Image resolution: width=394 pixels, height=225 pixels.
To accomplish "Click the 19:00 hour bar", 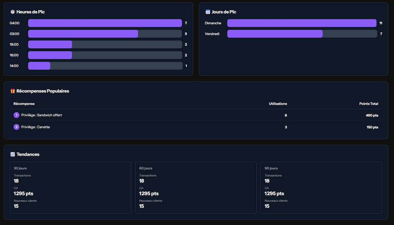I will pyautogui.click(x=105, y=44).
